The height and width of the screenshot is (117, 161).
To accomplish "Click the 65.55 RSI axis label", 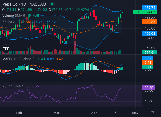I will click(x=148, y=87).
